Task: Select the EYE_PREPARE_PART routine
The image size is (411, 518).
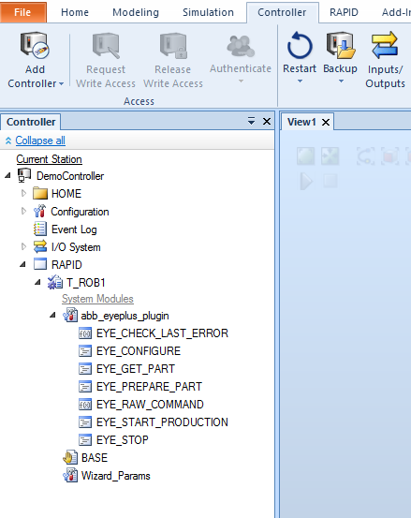Action: pyautogui.click(x=149, y=387)
